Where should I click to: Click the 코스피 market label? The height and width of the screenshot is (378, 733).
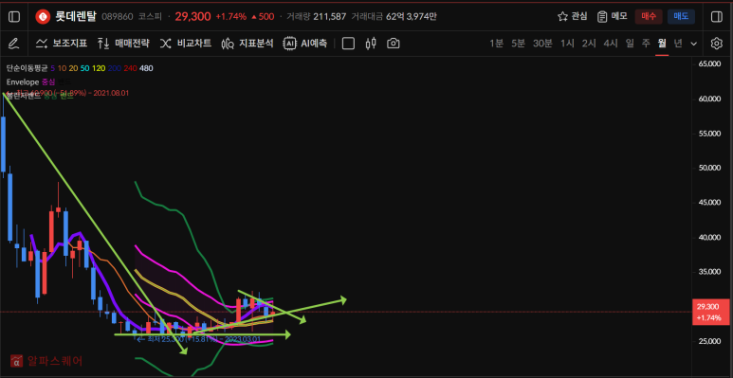coord(150,17)
